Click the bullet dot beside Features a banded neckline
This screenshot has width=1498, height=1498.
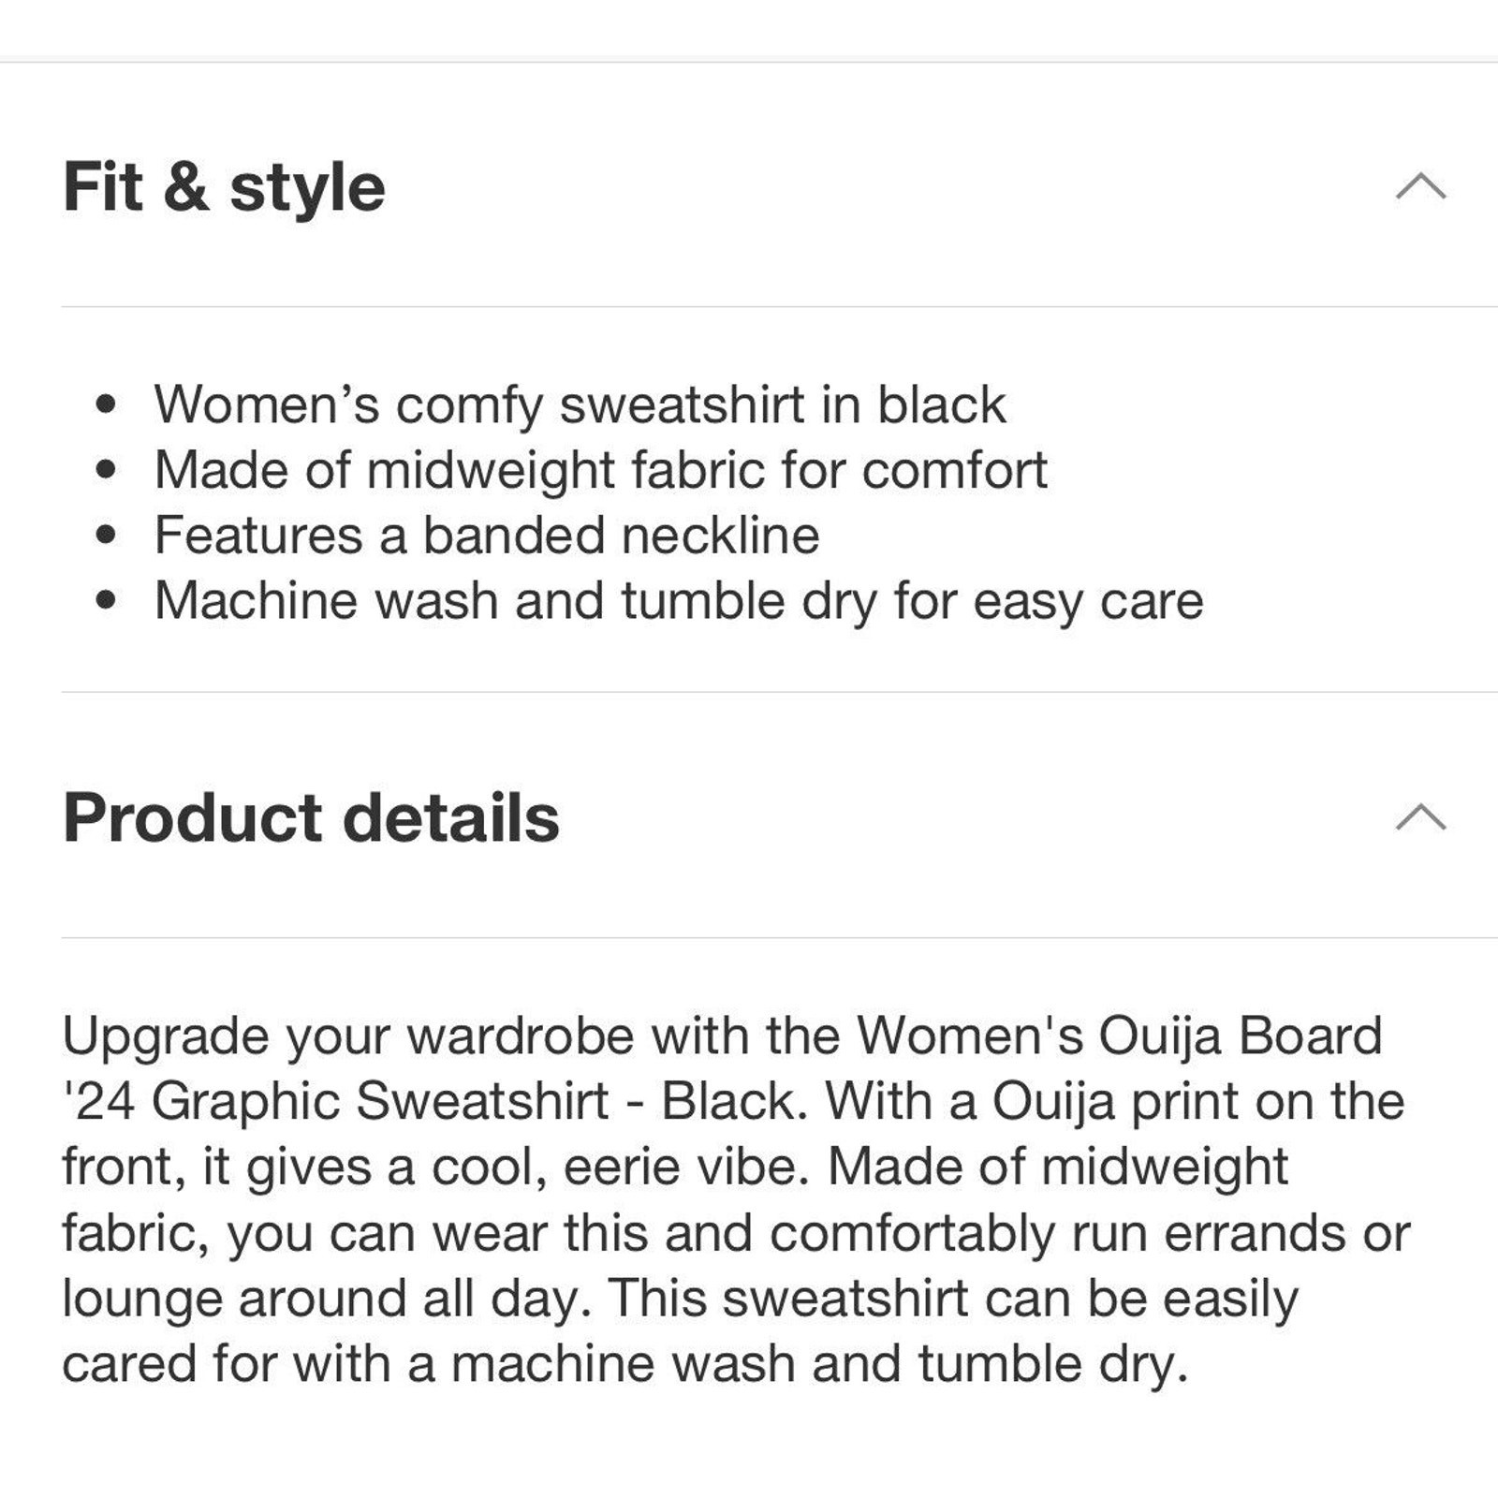(106, 536)
